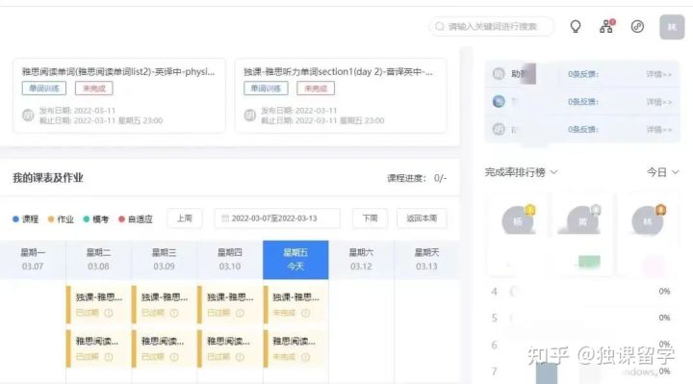Open Thursday's 独课-雅思 homework item
The width and height of the screenshot is (693, 384).
pos(229,304)
